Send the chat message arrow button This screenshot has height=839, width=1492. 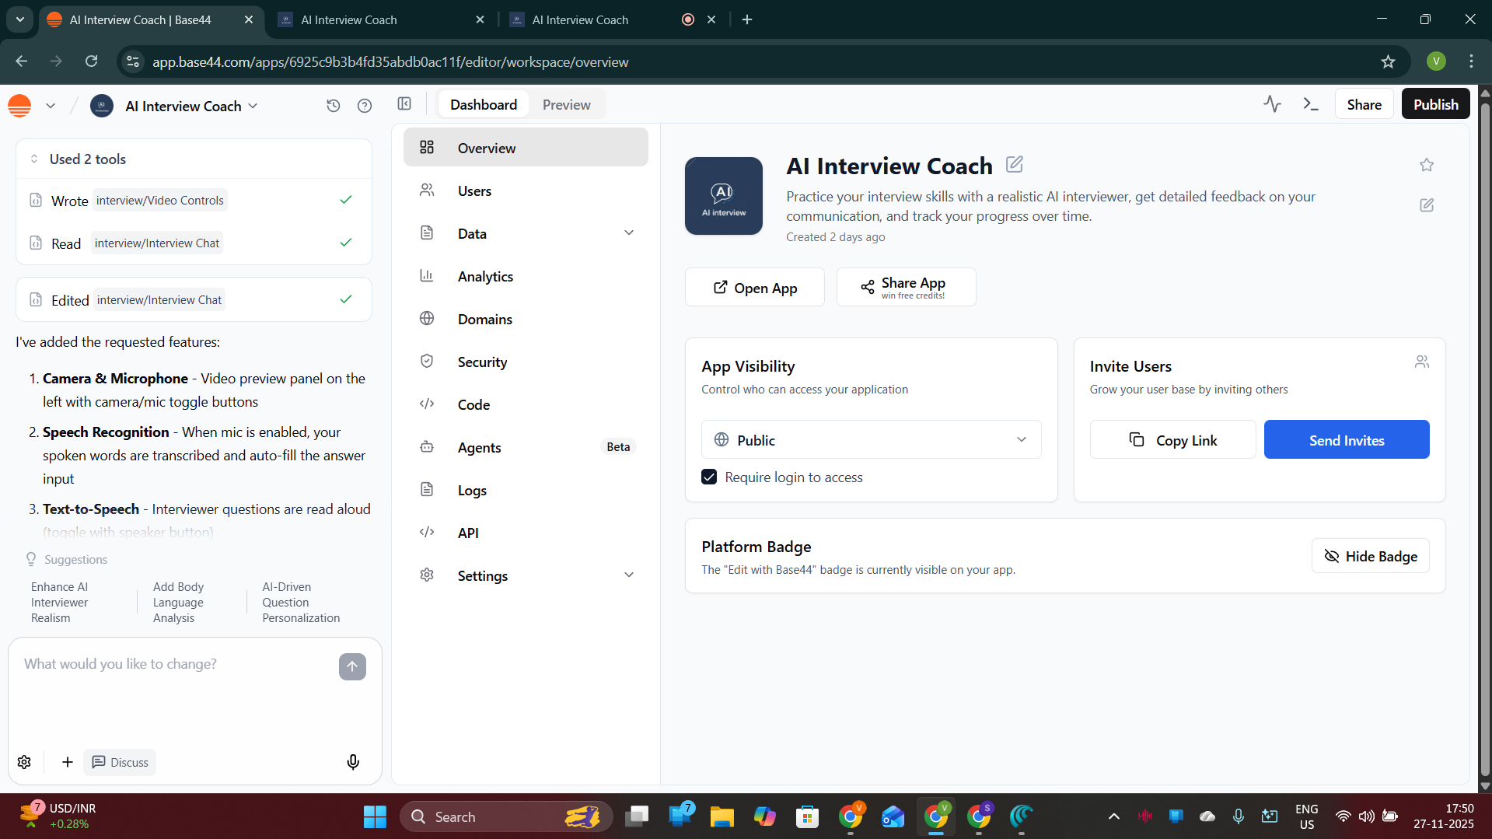[352, 666]
